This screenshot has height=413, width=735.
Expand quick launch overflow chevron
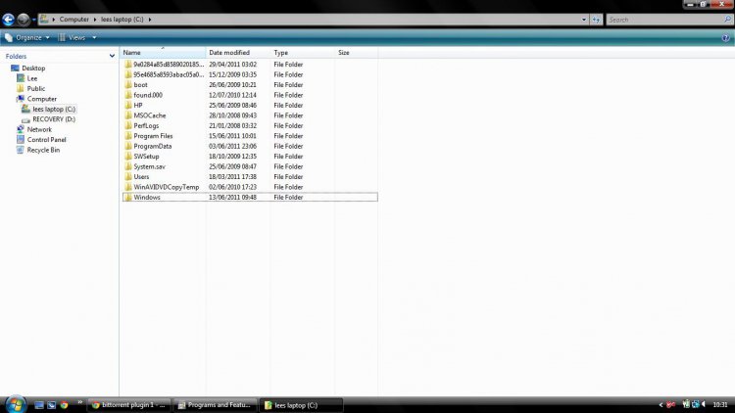click(x=79, y=402)
